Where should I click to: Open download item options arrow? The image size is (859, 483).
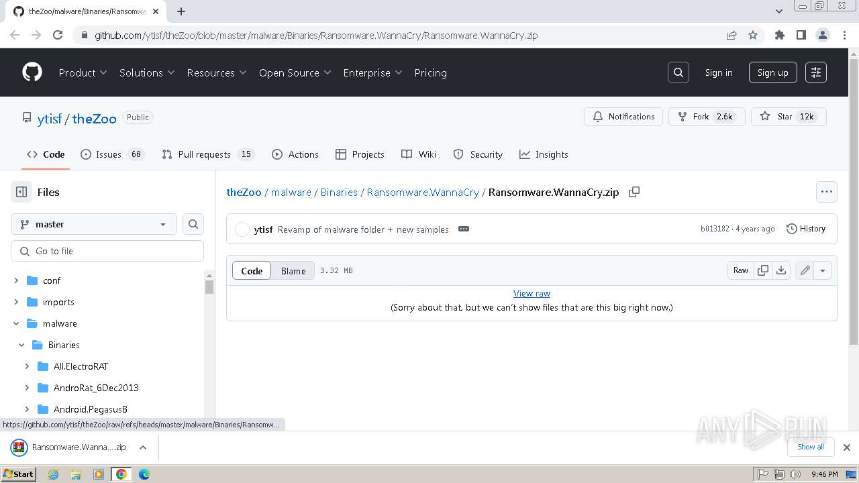coord(142,447)
